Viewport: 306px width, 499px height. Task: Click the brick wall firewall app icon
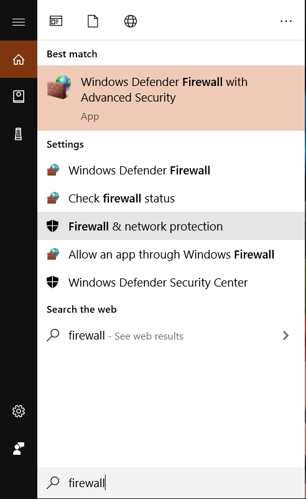(x=59, y=87)
